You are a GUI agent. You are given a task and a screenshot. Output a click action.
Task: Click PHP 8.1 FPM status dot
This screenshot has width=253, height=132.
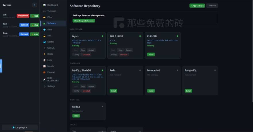(x=140, y=36)
